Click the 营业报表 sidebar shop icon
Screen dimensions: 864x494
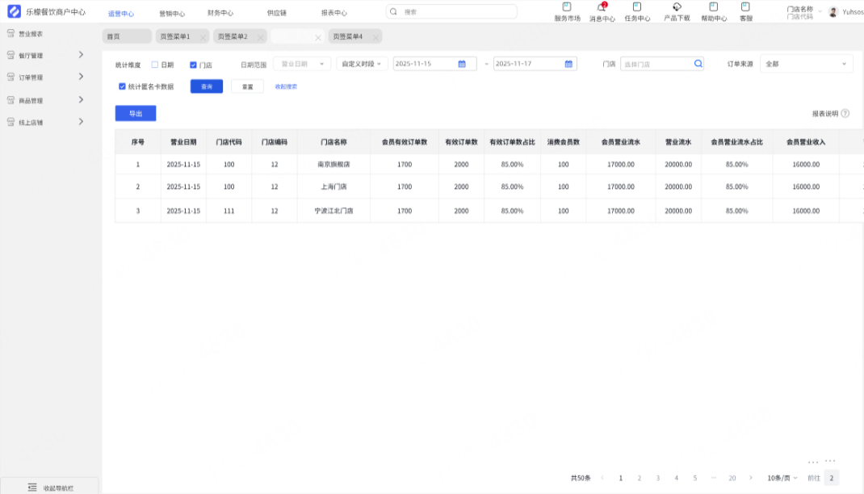(x=10, y=33)
